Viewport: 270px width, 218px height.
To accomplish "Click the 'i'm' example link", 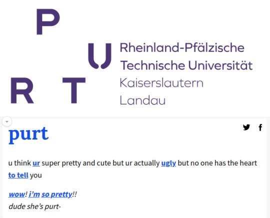I will pyautogui.click(x=34, y=194).
